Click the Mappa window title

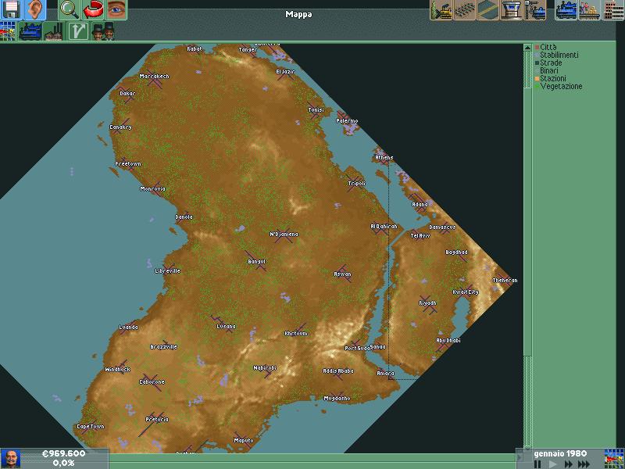click(x=298, y=14)
